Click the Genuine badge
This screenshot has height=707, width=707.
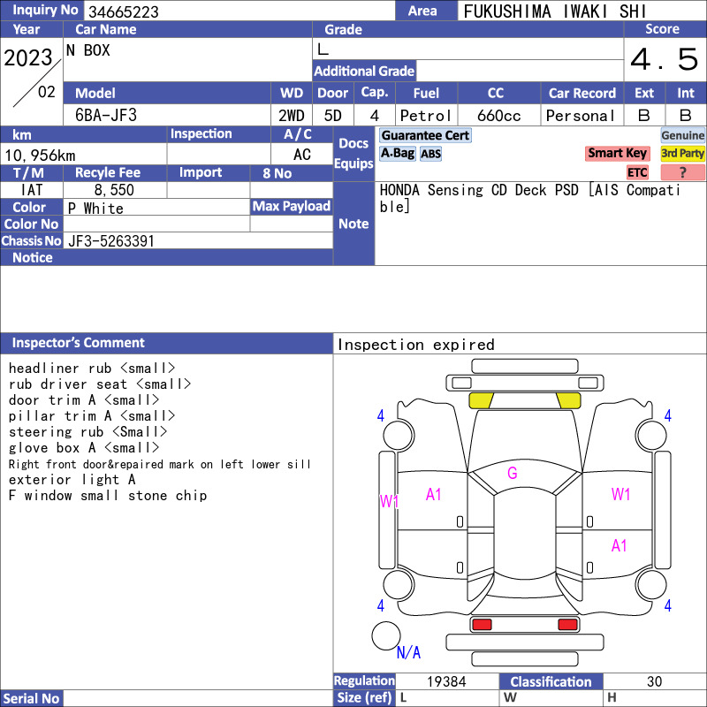pos(682,135)
